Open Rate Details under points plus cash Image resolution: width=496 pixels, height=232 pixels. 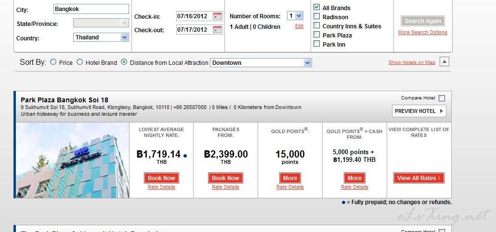coord(354,187)
